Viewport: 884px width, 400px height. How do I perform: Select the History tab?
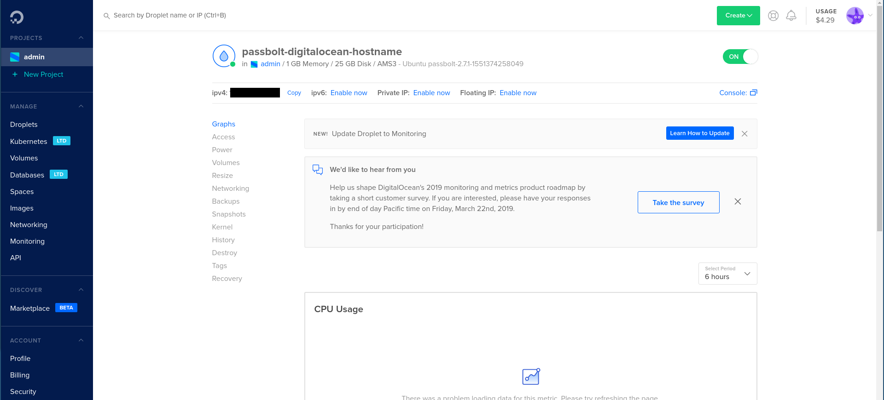click(x=223, y=240)
